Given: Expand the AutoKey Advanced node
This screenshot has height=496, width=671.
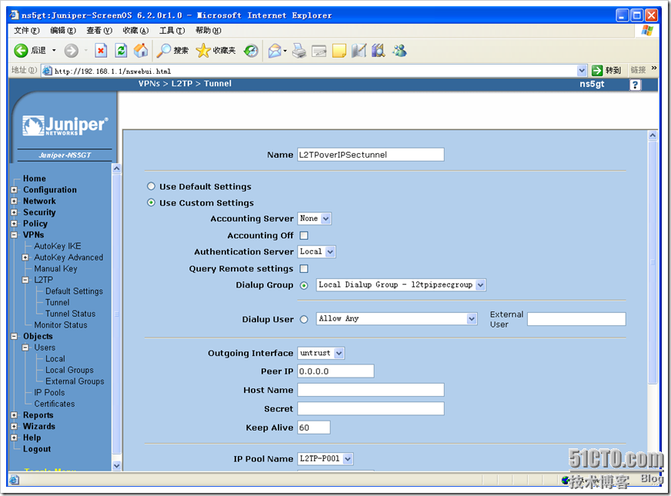Looking at the screenshot, I should (25, 258).
